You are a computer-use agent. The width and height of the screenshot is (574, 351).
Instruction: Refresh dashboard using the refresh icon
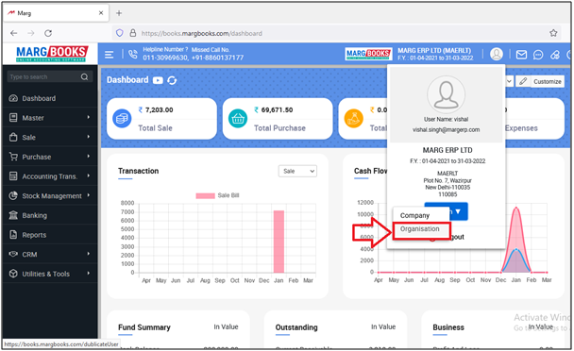click(x=172, y=80)
